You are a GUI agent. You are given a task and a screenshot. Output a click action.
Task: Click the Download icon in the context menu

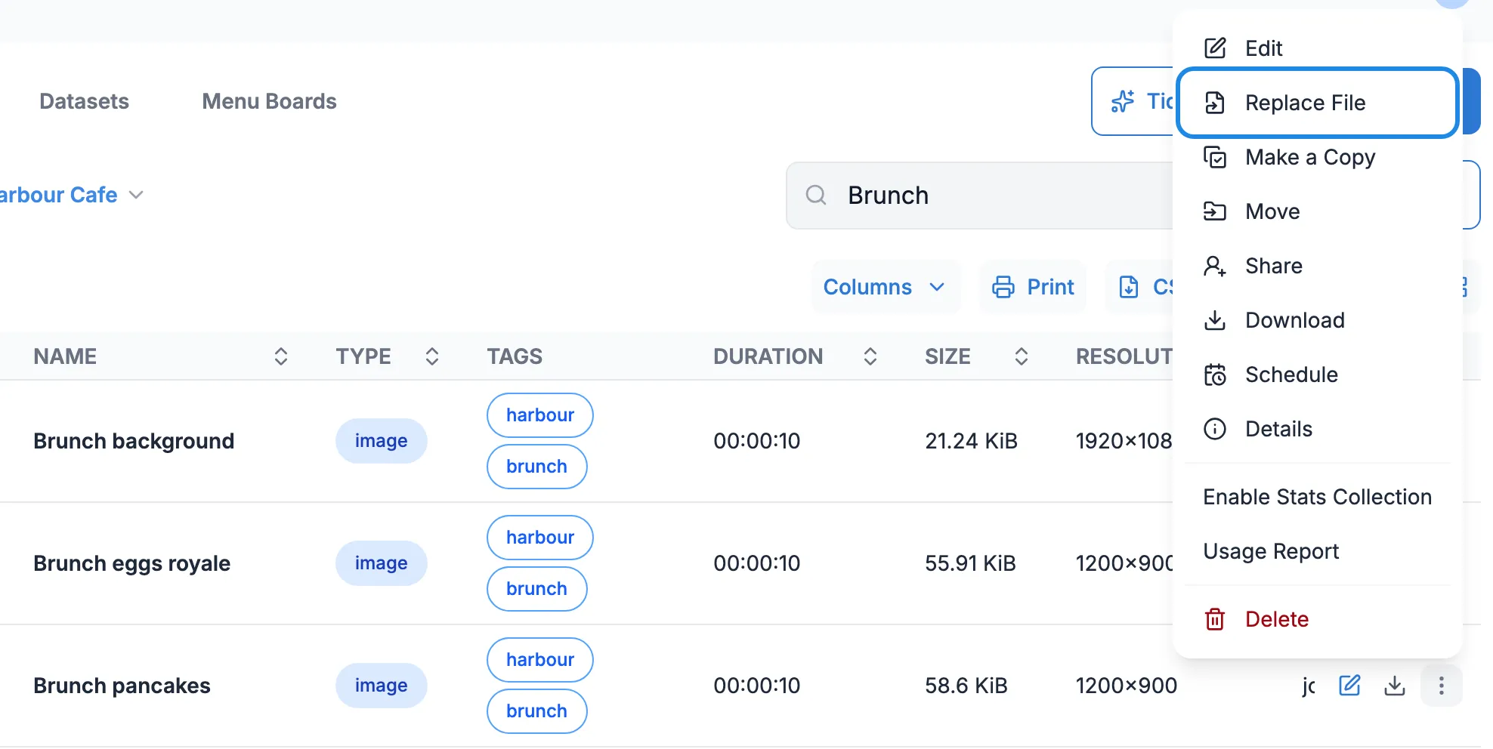coord(1214,320)
